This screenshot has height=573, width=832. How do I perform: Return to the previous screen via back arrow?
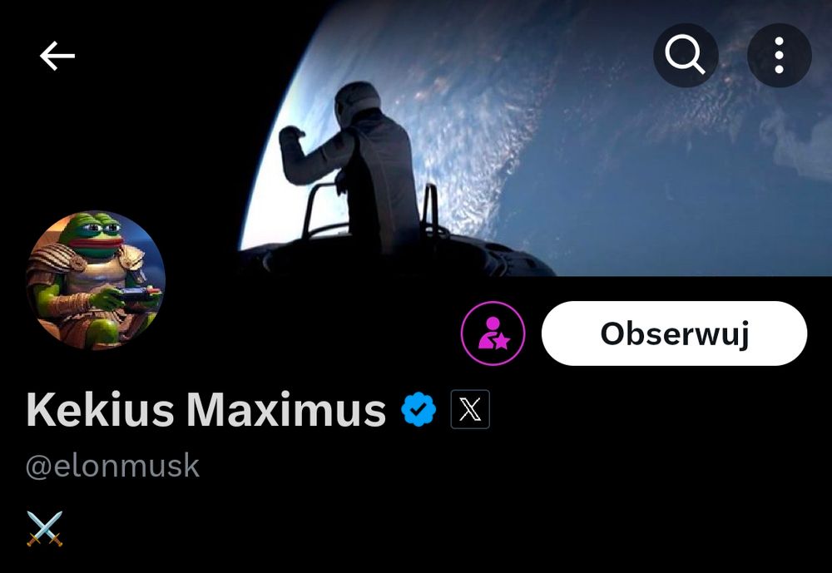[57, 56]
